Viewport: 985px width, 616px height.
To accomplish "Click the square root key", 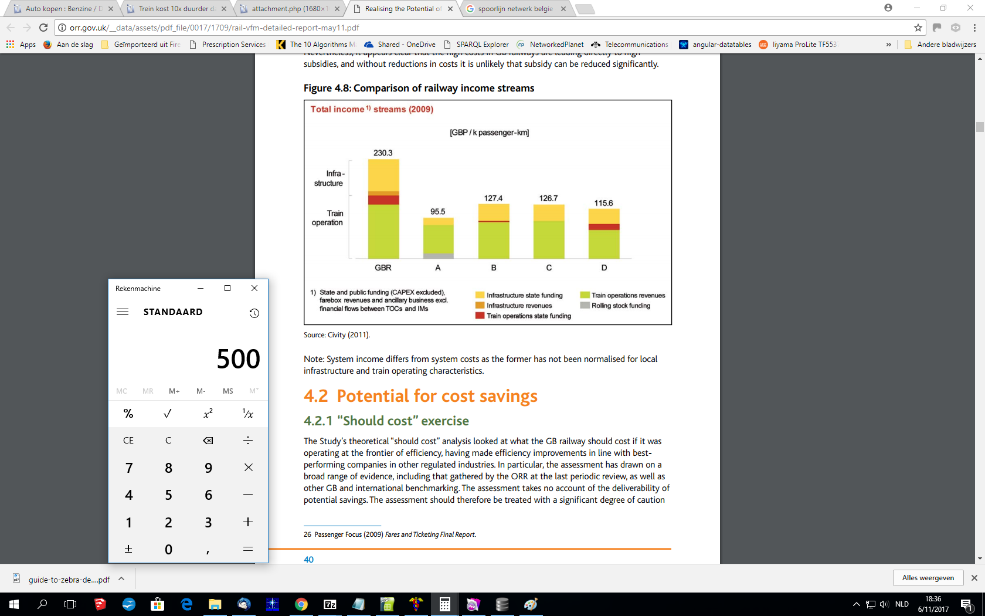I will point(168,414).
